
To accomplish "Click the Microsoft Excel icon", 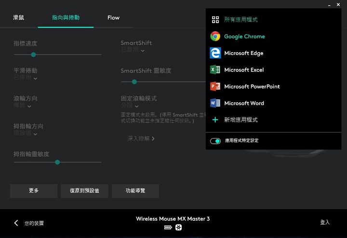I will (x=215, y=70).
